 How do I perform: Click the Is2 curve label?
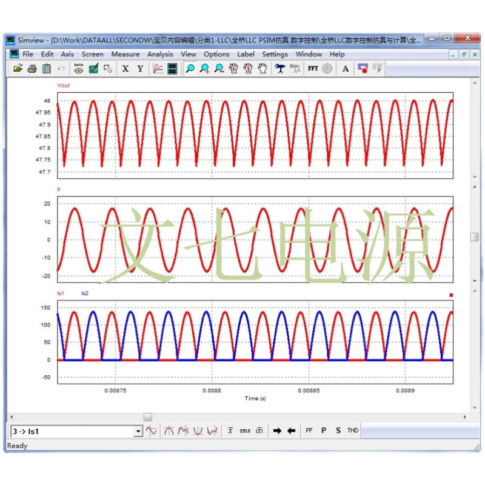point(84,293)
